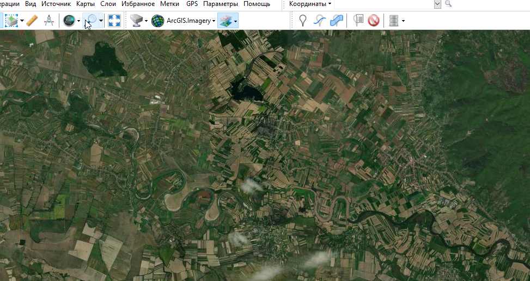Add a new polygon mark
The image size is (530, 281).
click(x=337, y=21)
